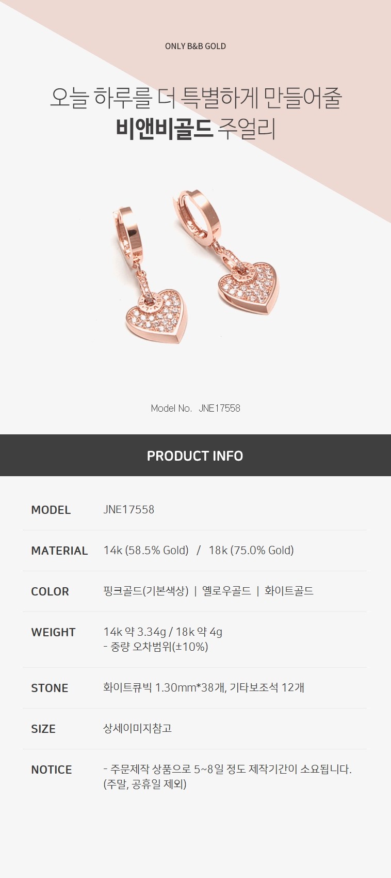Click the NOTICE production time text
The width and height of the screenshot is (391, 878).
227,769
